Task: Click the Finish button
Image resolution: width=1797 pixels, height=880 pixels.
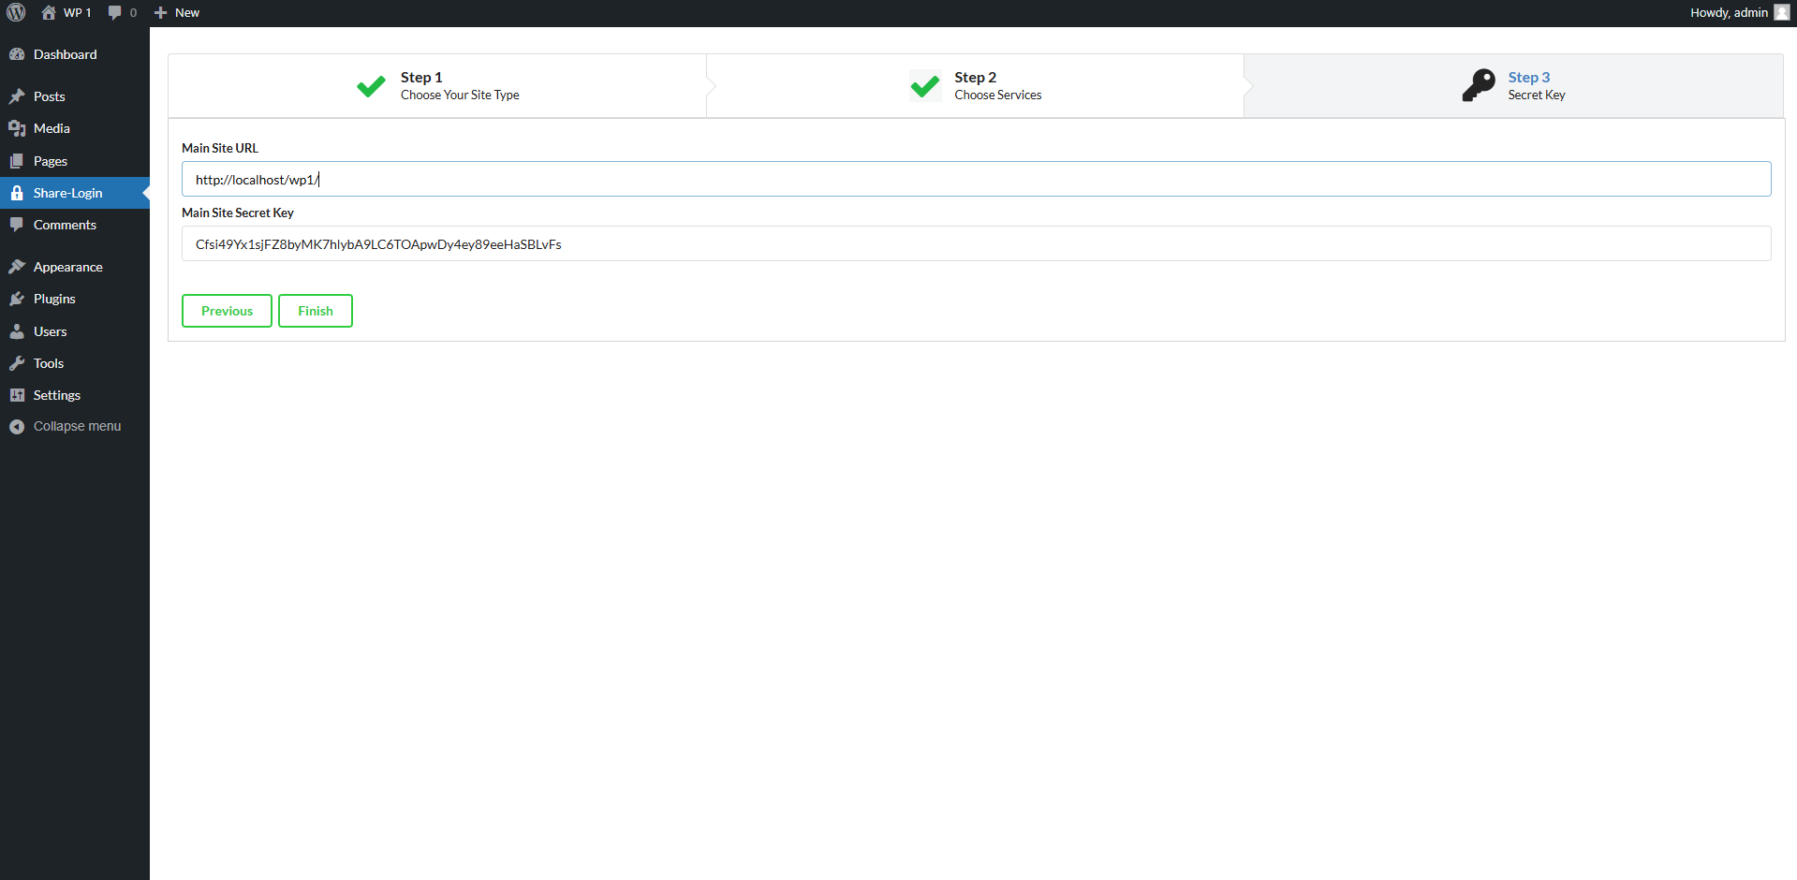Action: tap(315, 310)
